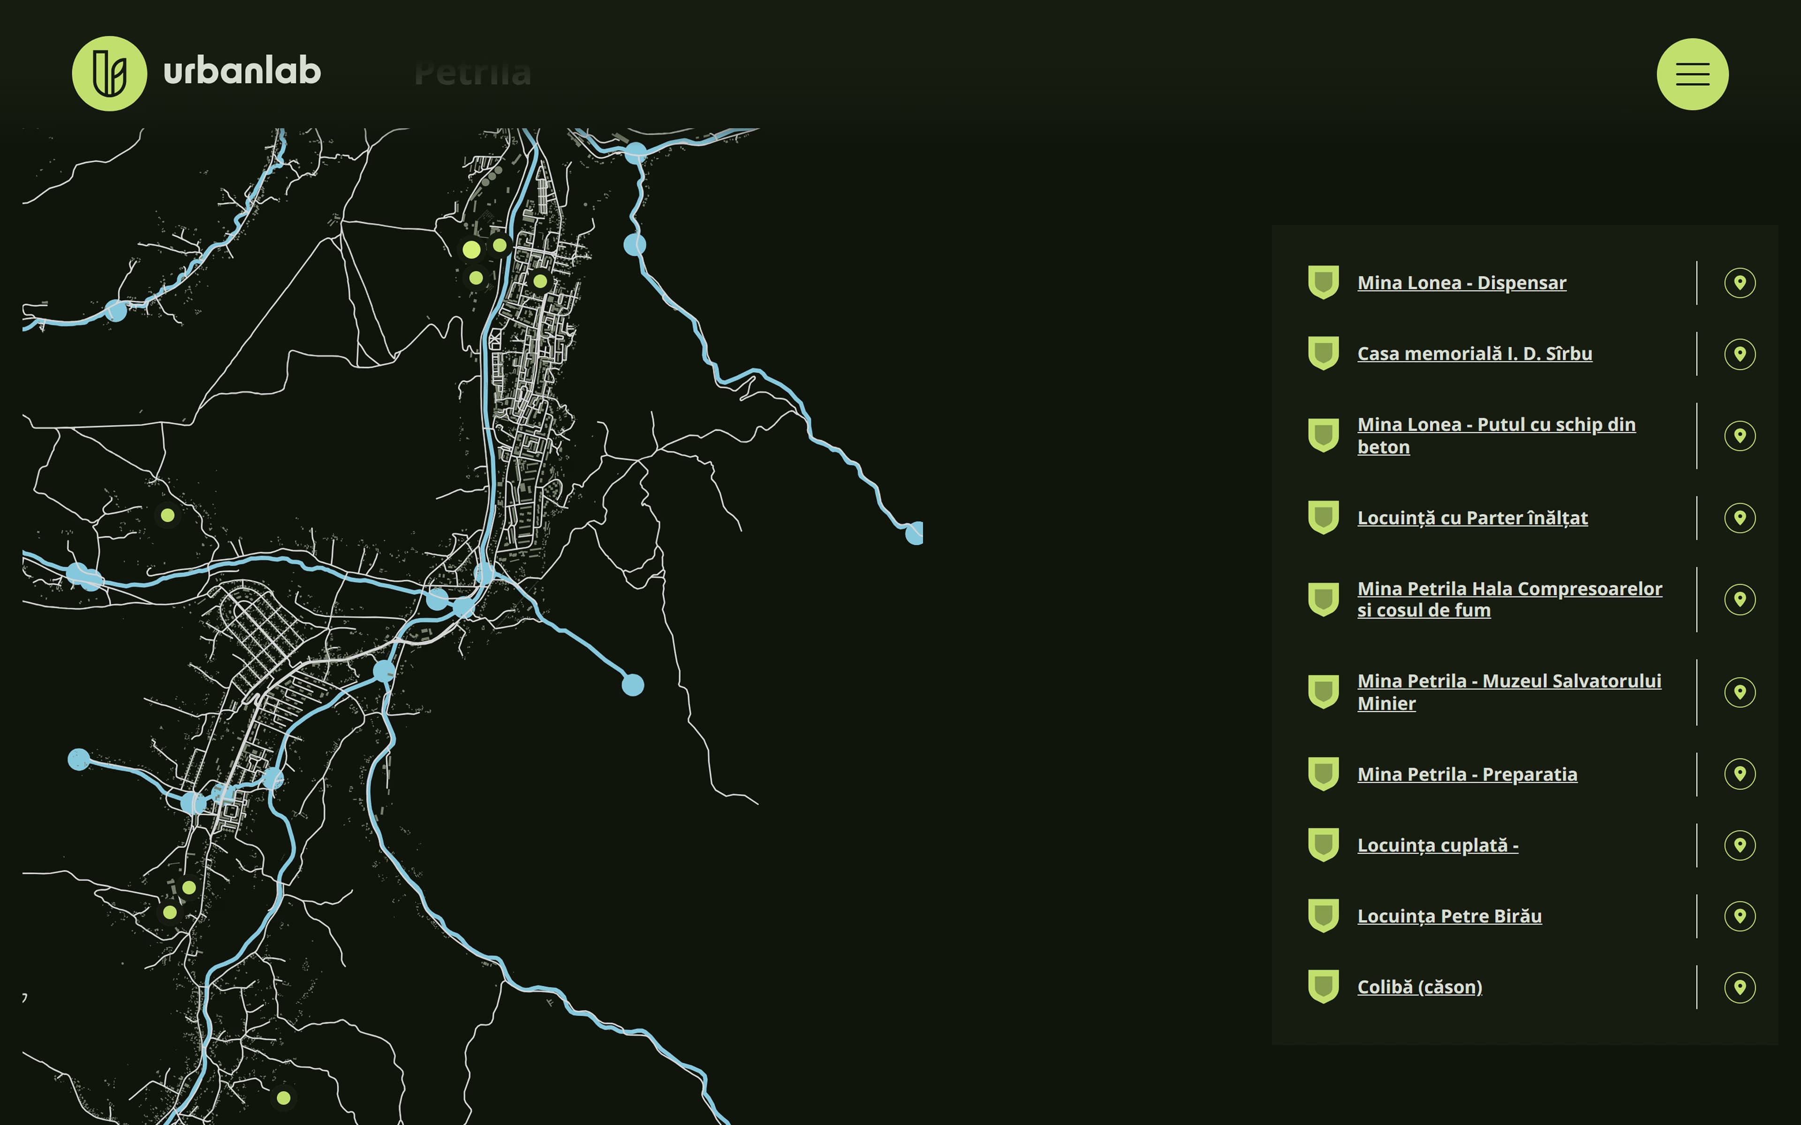
Task: Open the Casa memorială I. D. Sîrbu link
Action: [x=1474, y=353]
